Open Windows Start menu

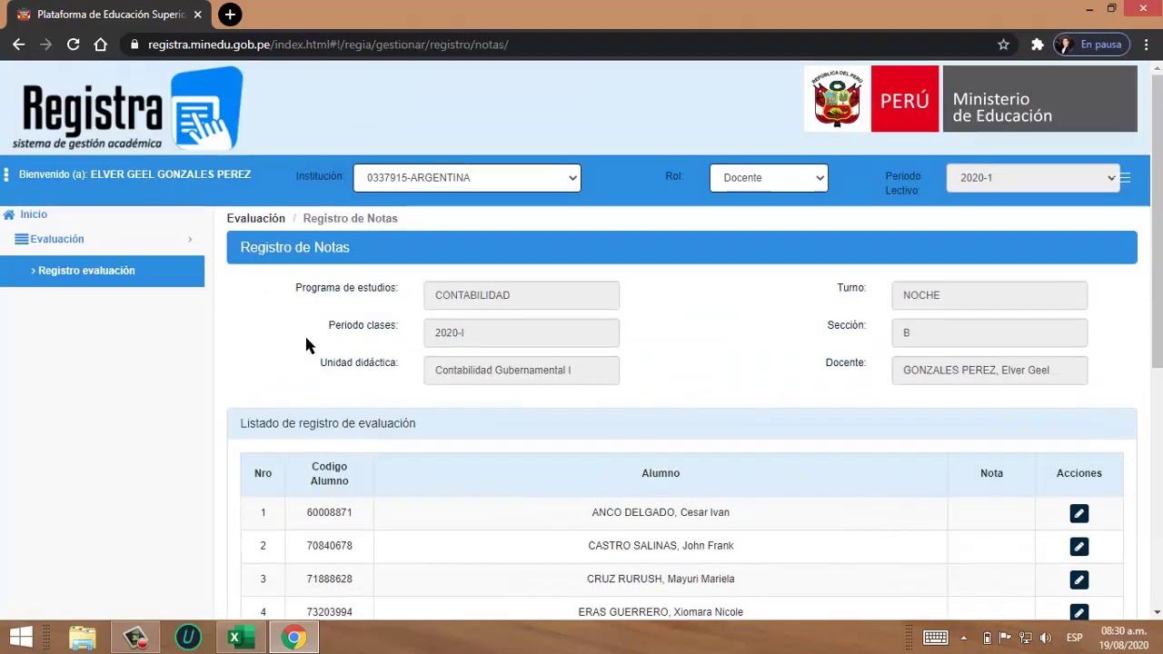[21, 637]
